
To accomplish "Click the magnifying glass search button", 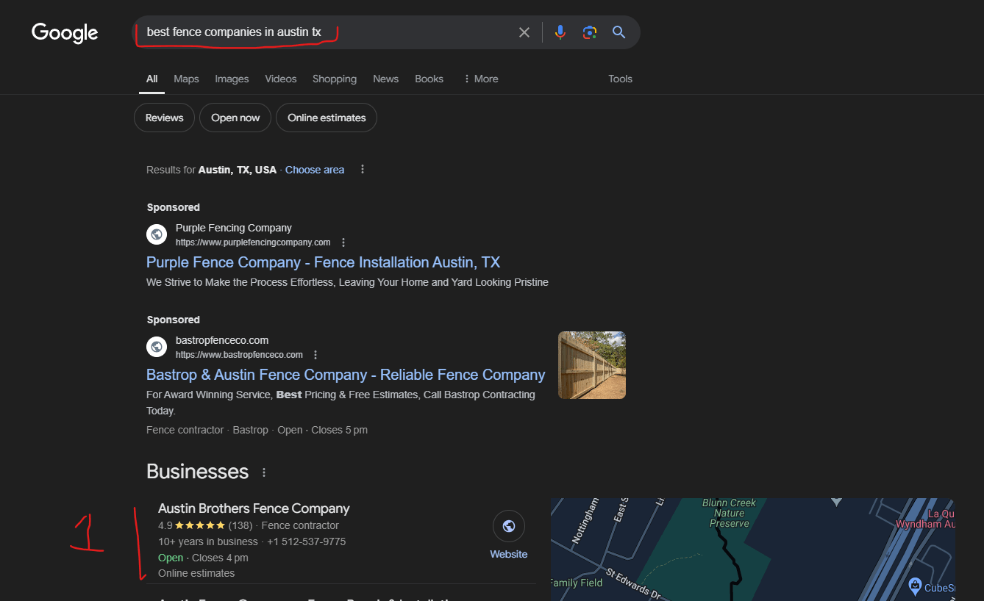I will point(618,32).
